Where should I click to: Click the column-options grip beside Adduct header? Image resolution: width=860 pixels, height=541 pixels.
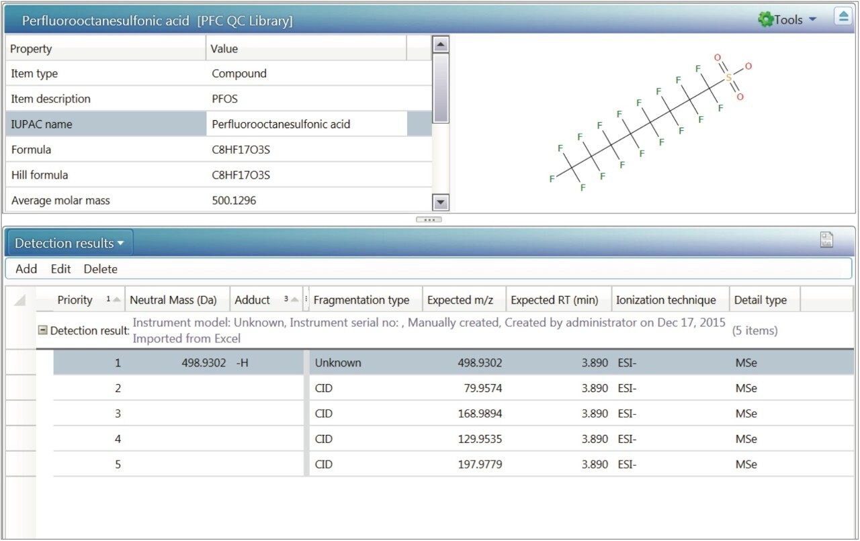click(306, 300)
